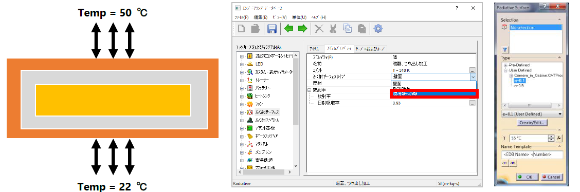Image resolution: width=580 pixels, height=192 pixels.
Task: Click the New document icon in toolbar
Action: [242, 28]
